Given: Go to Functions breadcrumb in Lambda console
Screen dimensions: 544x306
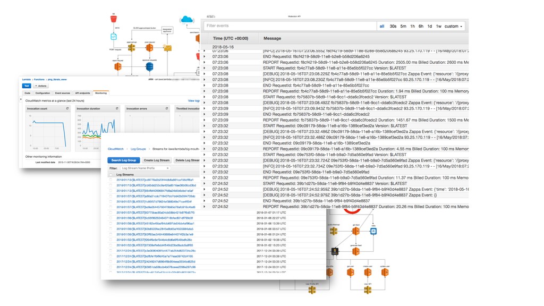Looking at the screenshot, I should (x=39, y=80).
